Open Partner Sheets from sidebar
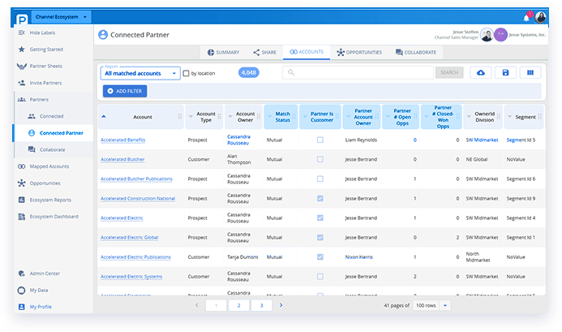 [45, 66]
